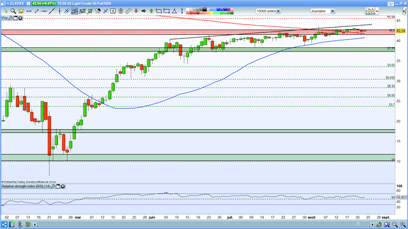Insert a red down arrow marker

pos(136,11)
